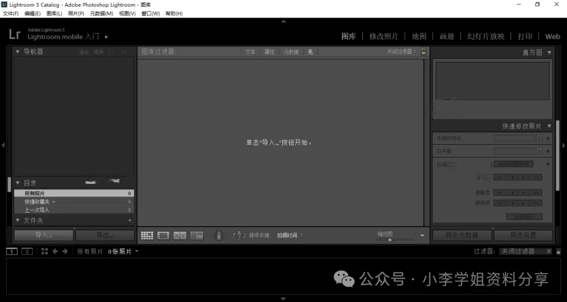Collapse the 文件夹 panel
Image resolution: width=567 pixels, height=302 pixels.
[x=17, y=220]
